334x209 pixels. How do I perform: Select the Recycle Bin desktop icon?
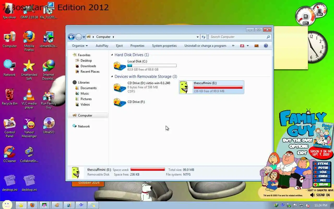(10, 97)
